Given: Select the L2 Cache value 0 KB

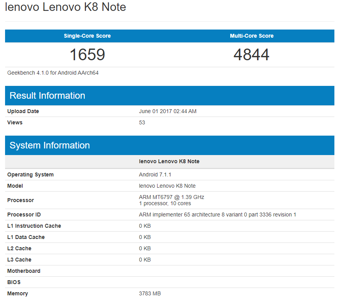Looking at the screenshot, I should tap(145, 248).
